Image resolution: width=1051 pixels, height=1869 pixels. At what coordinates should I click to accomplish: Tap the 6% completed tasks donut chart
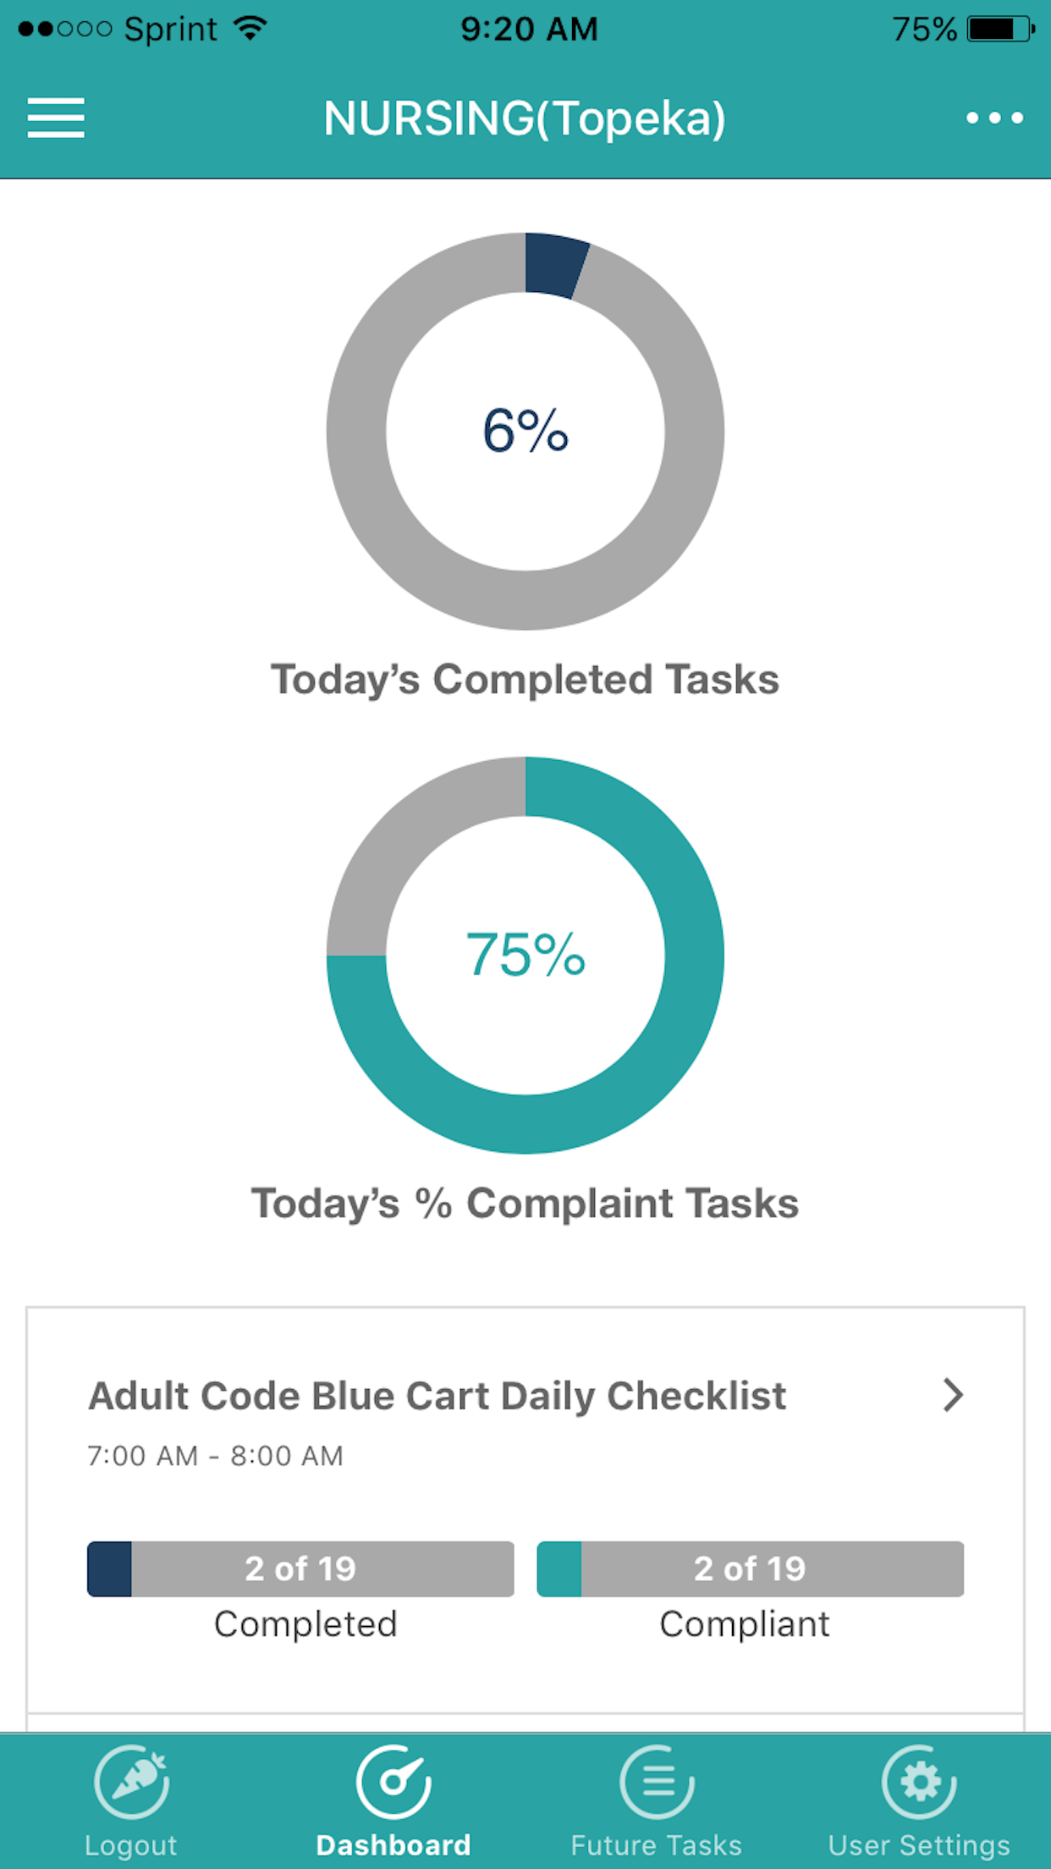pos(525,431)
